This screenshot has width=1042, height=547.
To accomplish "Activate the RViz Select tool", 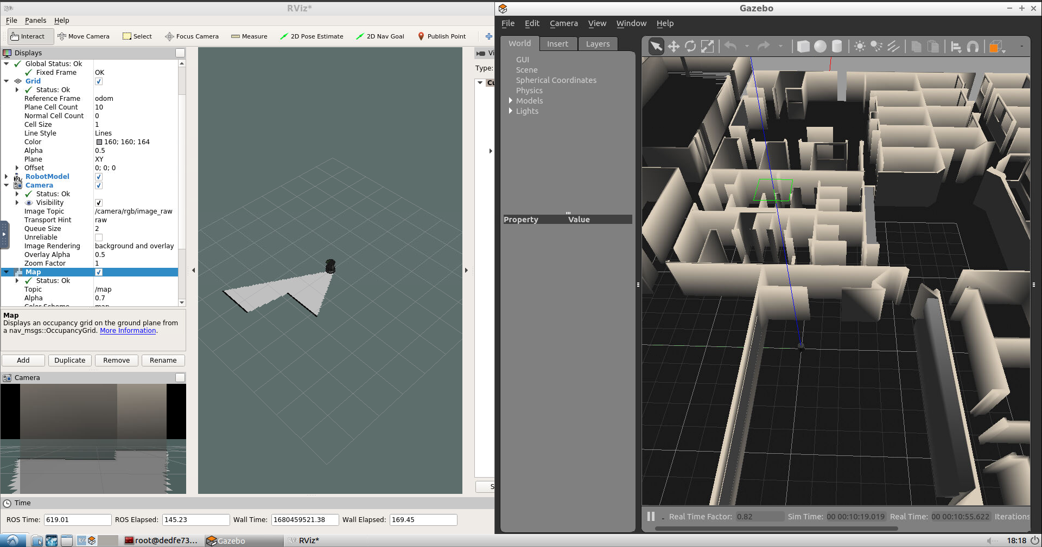I will [x=137, y=36].
